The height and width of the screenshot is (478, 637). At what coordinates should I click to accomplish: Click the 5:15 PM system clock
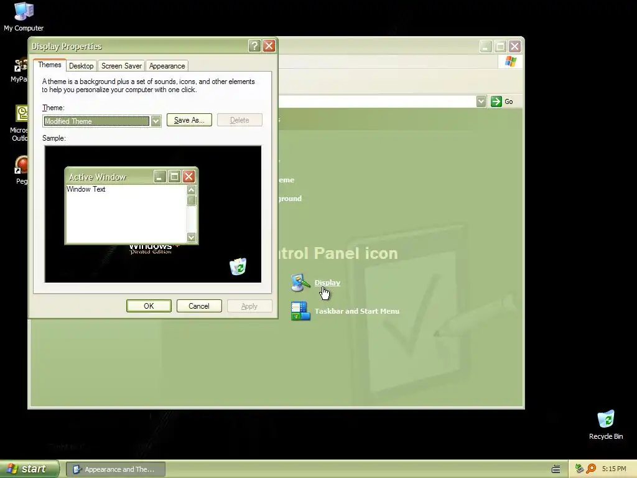pos(614,469)
